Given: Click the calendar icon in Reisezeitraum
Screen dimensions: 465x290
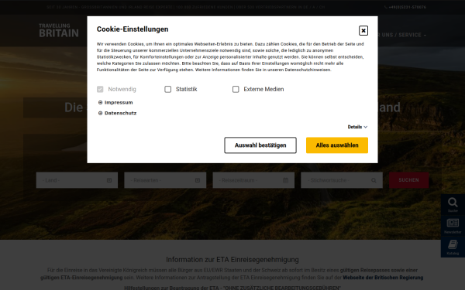Looking at the screenshot, I should click(x=285, y=180).
